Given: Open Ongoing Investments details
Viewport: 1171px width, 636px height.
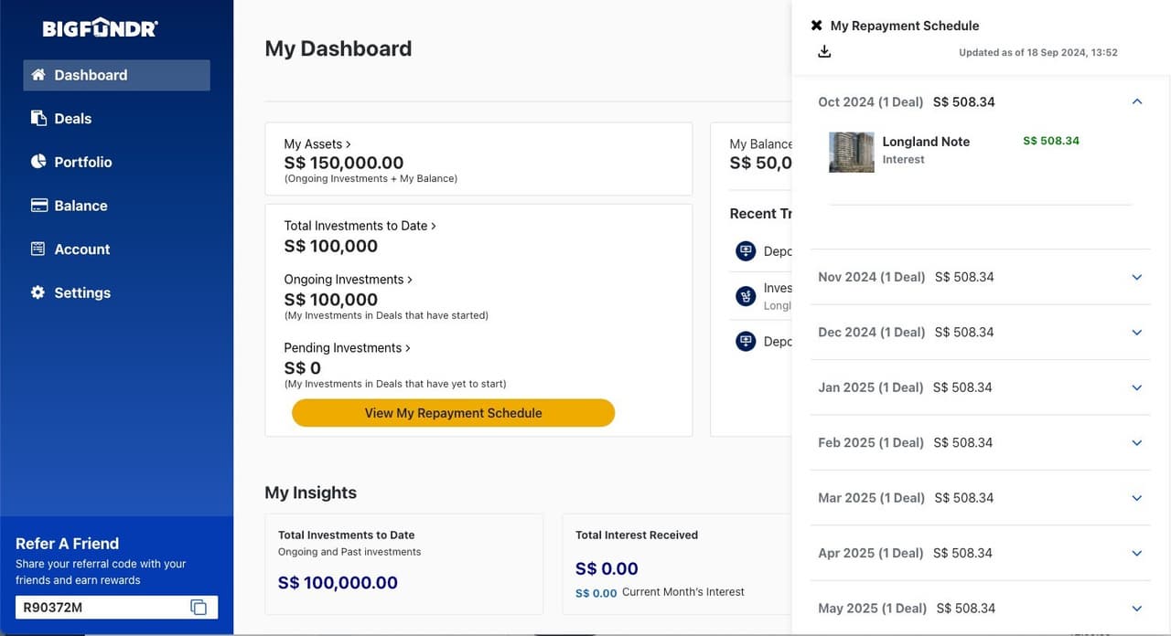Looking at the screenshot, I should (x=349, y=279).
